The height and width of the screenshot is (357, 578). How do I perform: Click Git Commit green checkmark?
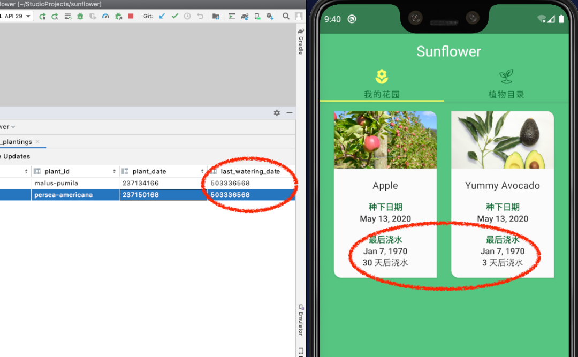[174, 16]
